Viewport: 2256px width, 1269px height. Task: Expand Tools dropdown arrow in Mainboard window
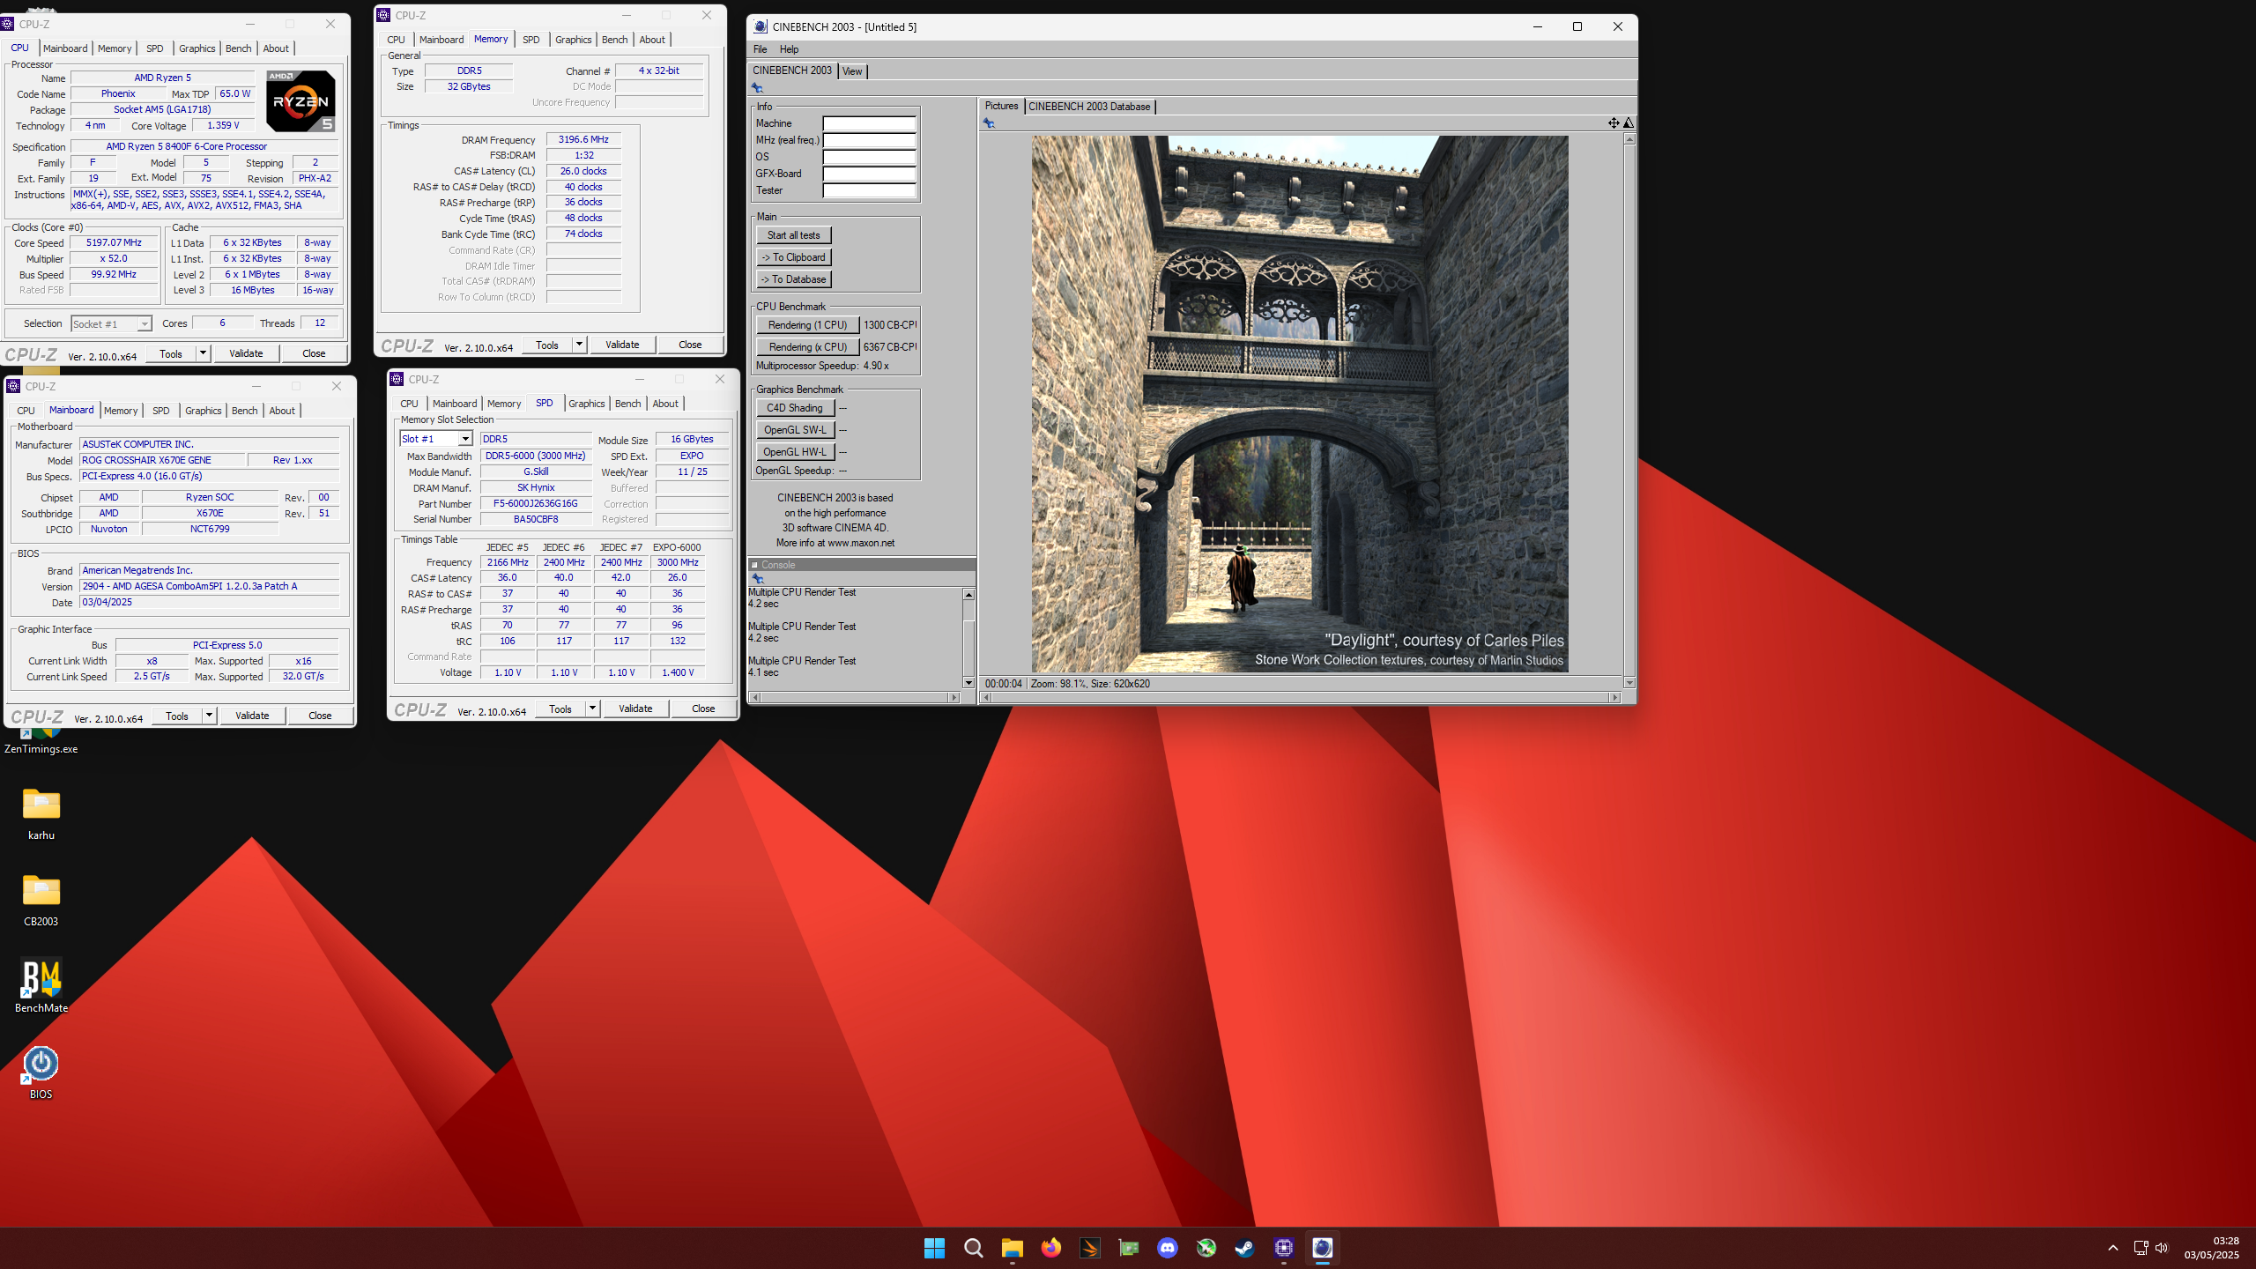[209, 716]
